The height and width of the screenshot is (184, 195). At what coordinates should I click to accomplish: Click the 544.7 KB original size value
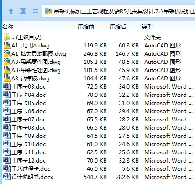click(95, 177)
